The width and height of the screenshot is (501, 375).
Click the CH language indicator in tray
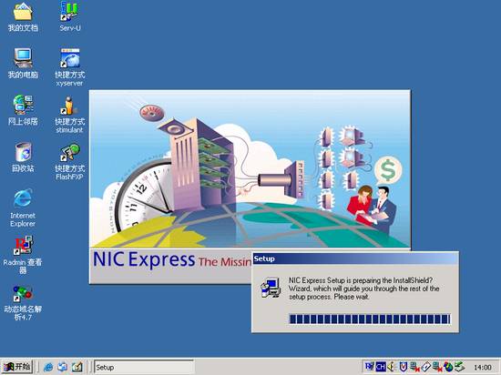coord(381,367)
